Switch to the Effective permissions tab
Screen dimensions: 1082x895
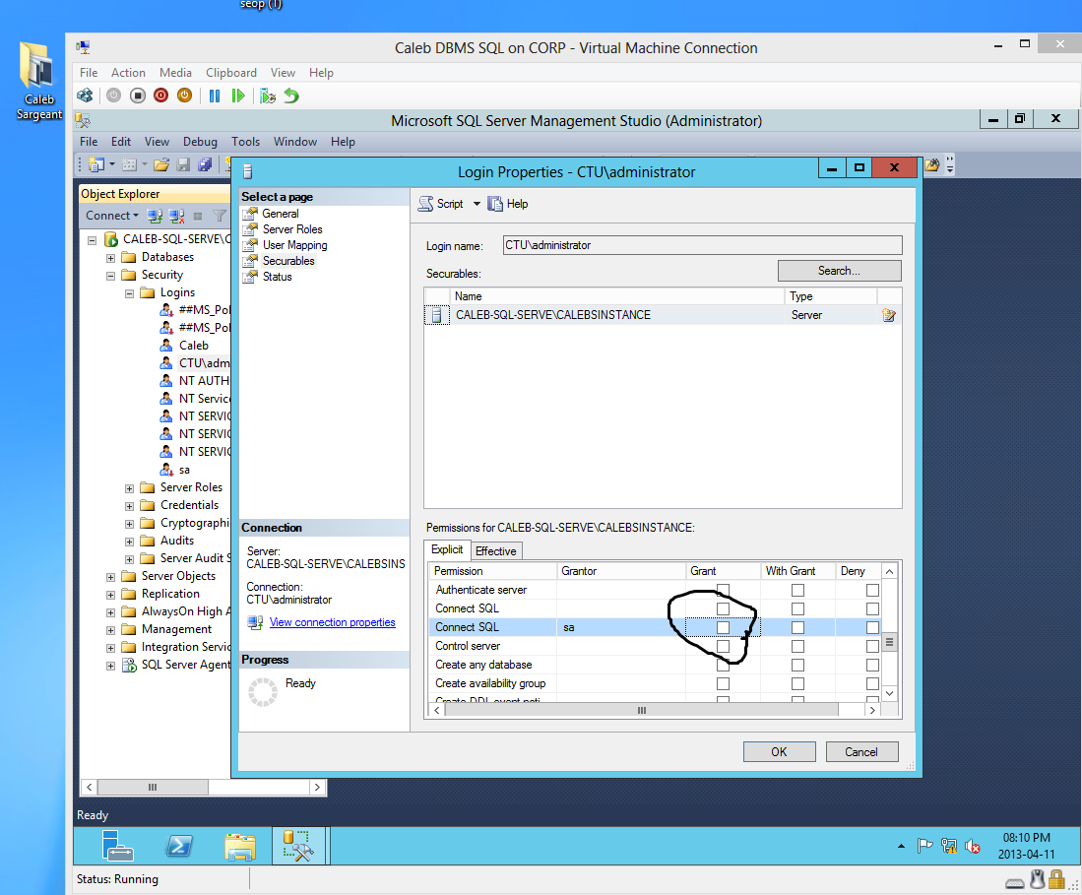pyautogui.click(x=495, y=550)
